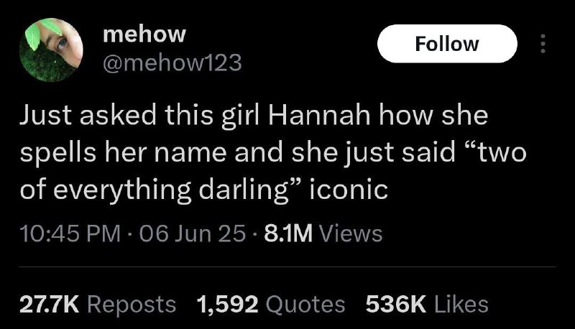
Task: Open the 536K Likes list
Action: tap(427, 305)
